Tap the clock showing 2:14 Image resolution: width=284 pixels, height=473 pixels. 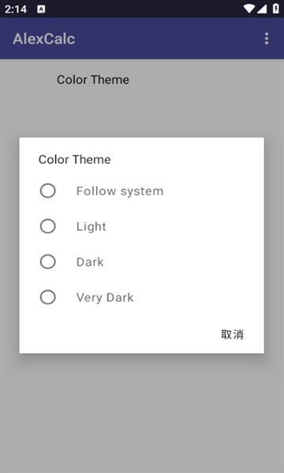click(x=16, y=9)
